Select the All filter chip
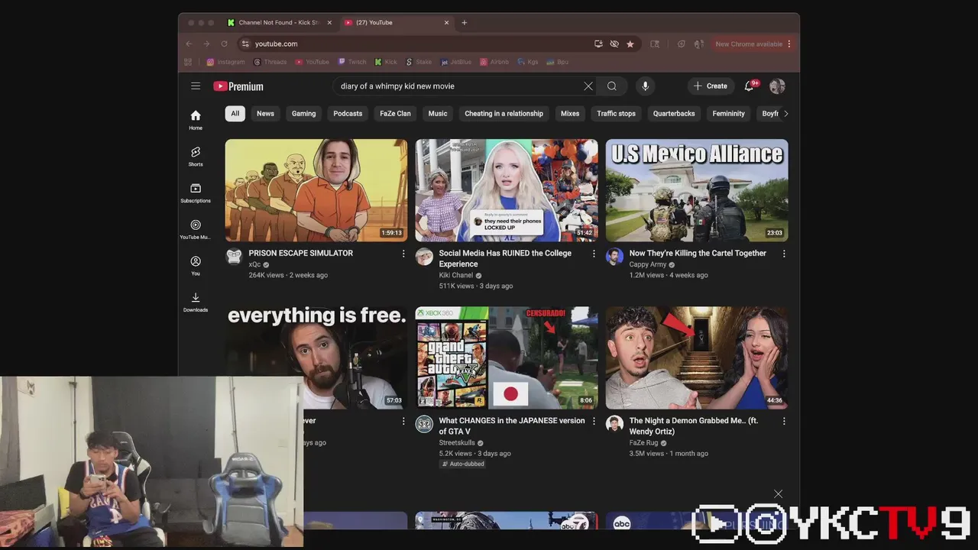Image resolution: width=978 pixels, height=550 pixels. point(235,114)
